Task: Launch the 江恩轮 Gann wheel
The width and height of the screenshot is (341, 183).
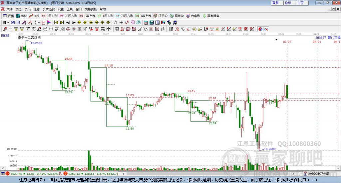Action: pos(161,16)
